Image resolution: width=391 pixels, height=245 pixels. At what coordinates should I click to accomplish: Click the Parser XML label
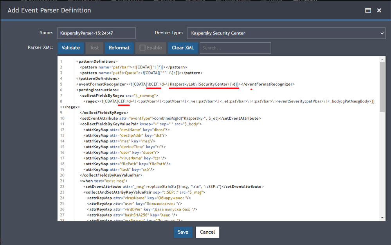click(x=40, y=47)
